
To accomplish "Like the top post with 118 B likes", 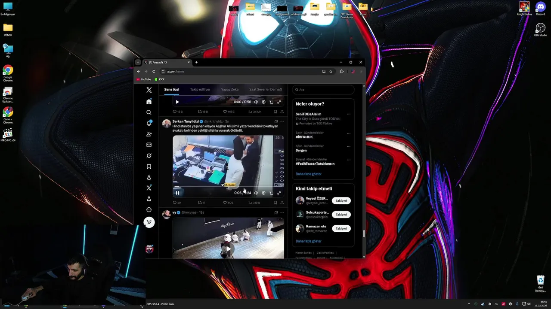I will pos(228,112).
